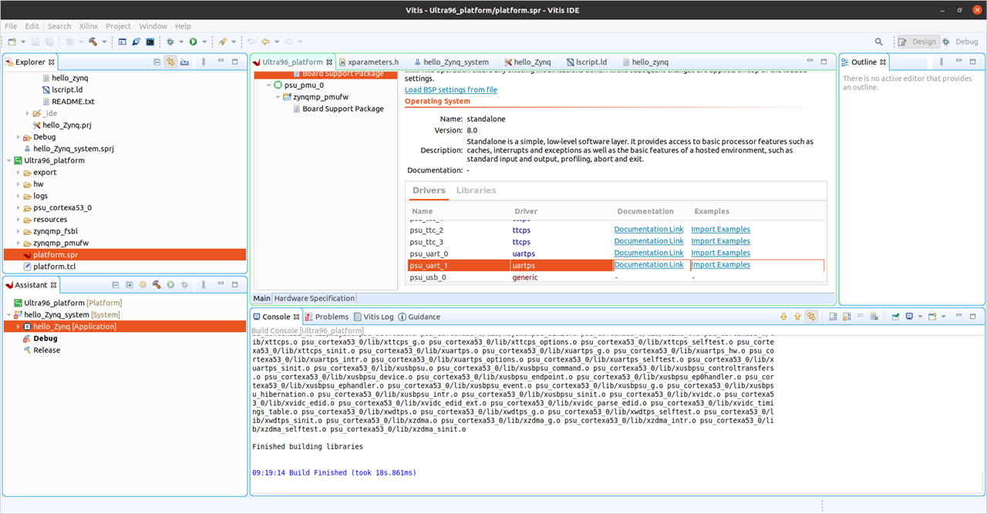Enable Scroll Lock in the Console
Screen dimensions: 987x514
[844, 316]
